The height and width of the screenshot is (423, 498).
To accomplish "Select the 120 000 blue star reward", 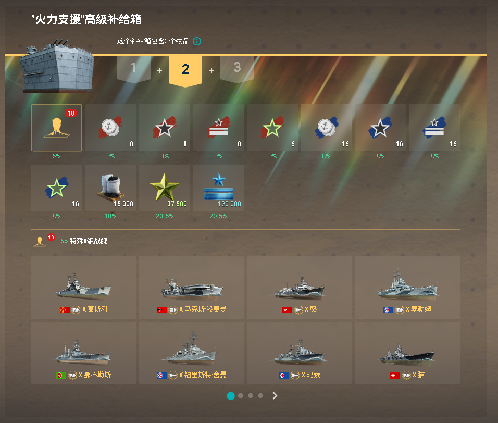I will (218, 188).
